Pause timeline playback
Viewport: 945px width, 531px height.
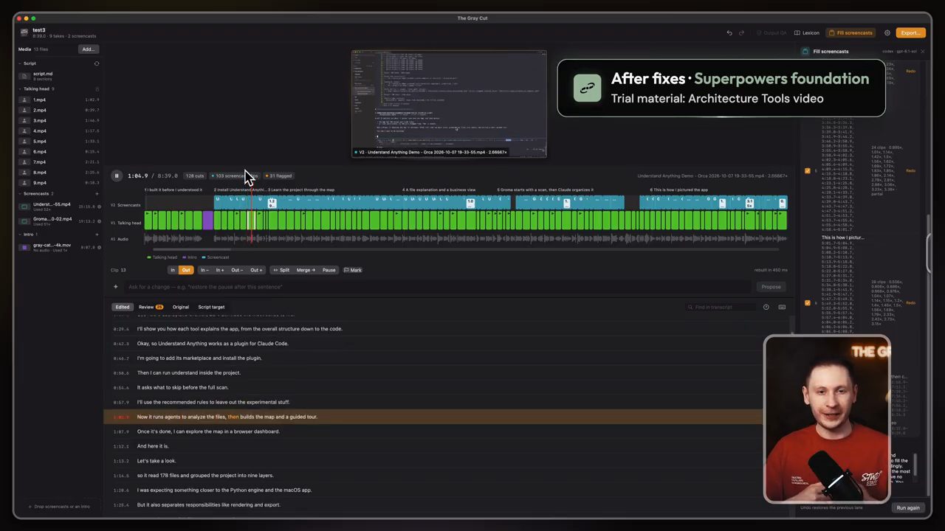[x=117, y=176]
